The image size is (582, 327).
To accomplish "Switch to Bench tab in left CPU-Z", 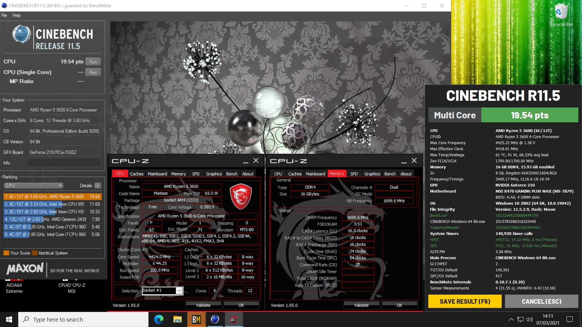I will [232, 174].
